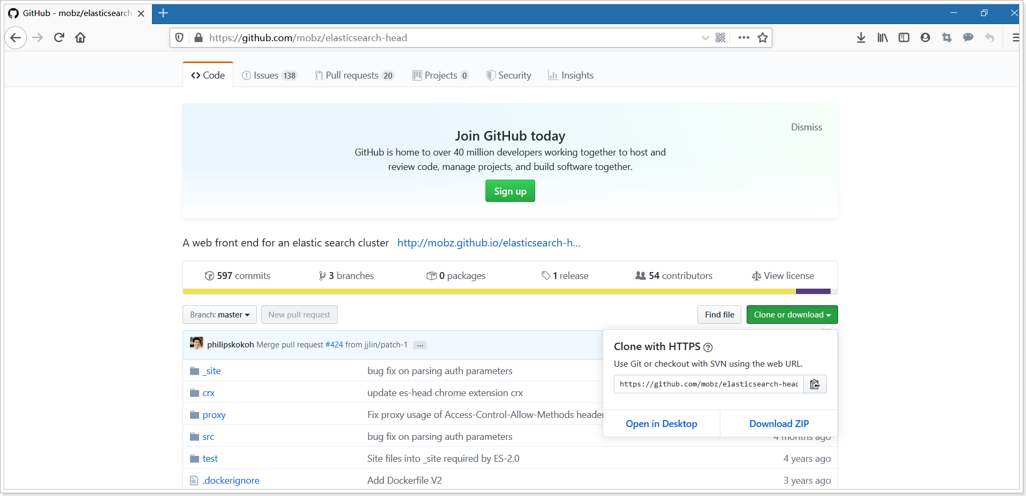This screenshot has height=496, width=1026.
Task: Select the GitHub mobz/elasticsearch browser tab
Action: point(77,13)
